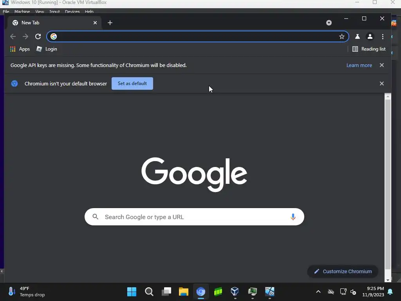Image resolution: width=401 pixels, height=301 pixels.
Task: Dismiss the default browser infobar
Action: [381, 83]
